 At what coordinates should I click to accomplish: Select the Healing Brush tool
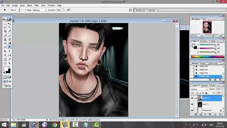coord(5,36)
